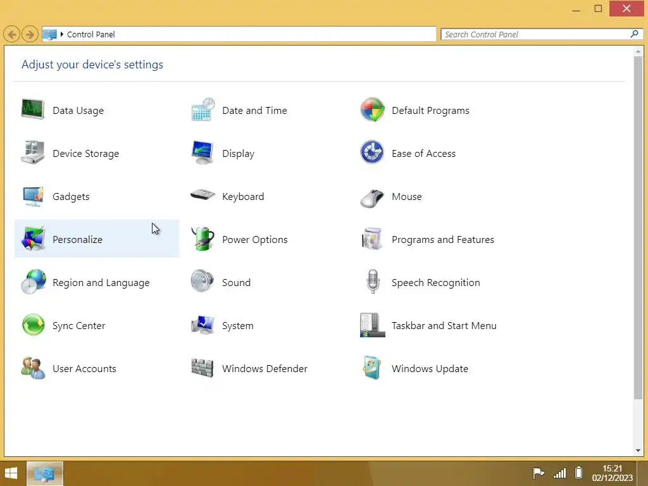Select the Gadgets label

[x=71, y=197]
